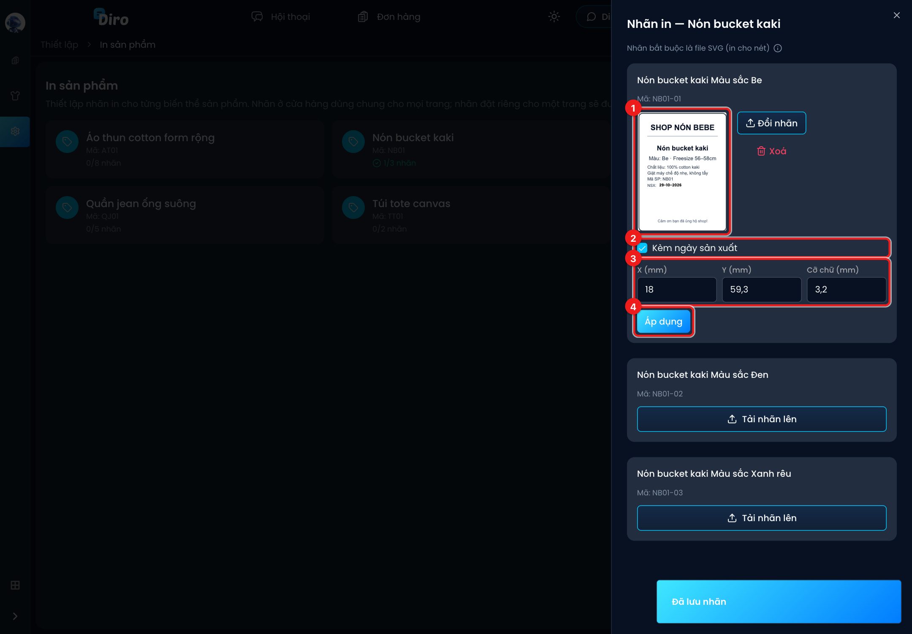
Task: Click the tag icon of Quần jean ống suông
Action: coord(67,208)
